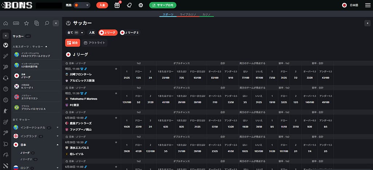This screenshot has height=170, width=373.
Task: Favorite the Kawasaki Frontale match star
Action: point(116,69)
